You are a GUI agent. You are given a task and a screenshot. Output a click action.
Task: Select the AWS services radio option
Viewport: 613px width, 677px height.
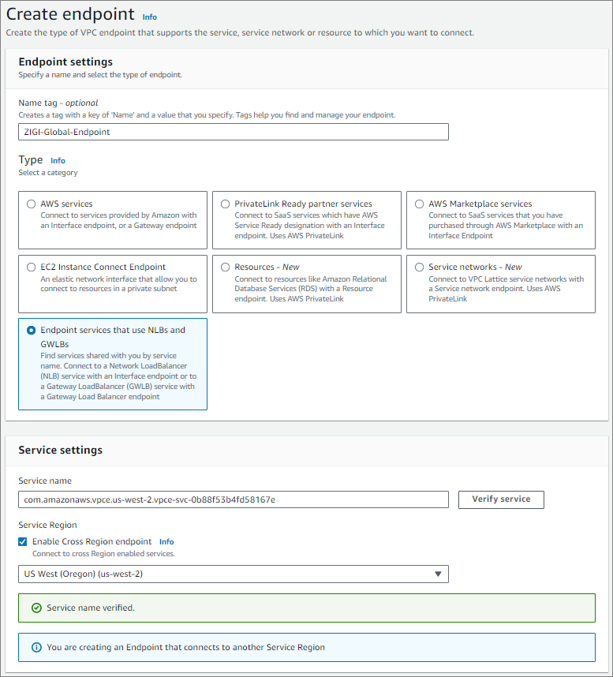31,204
